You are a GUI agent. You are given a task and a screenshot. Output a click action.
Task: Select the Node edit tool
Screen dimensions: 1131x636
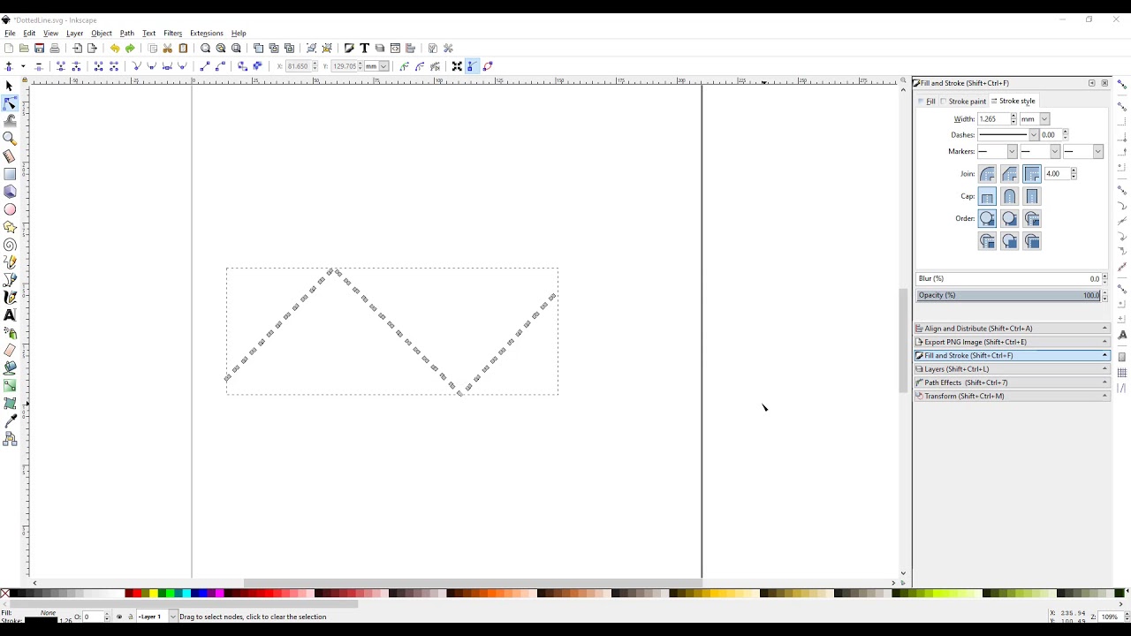point(10,103)
